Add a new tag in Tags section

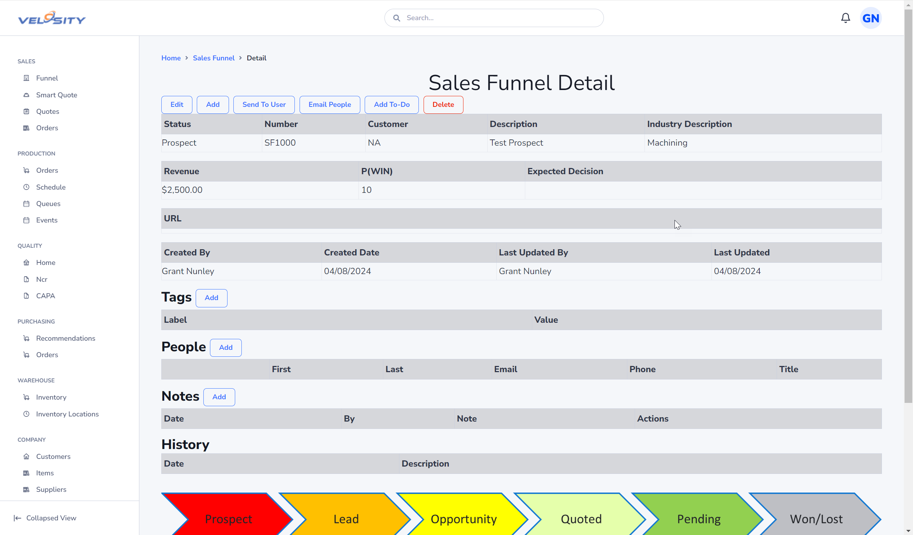(x=211, y=298)
